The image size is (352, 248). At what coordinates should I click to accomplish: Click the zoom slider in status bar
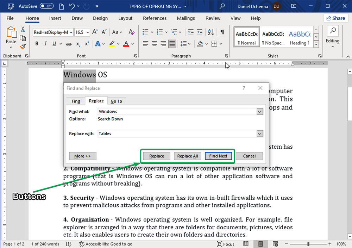click(308, 244)
